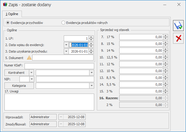Screen dimensions: 186x132
Task: Open calendar dropdown for Data wpisu do ewidencji
Action: pos(66,45)
